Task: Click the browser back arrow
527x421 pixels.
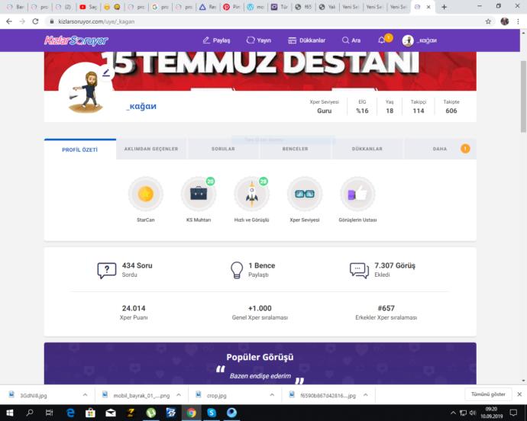Action: [9, 21]
